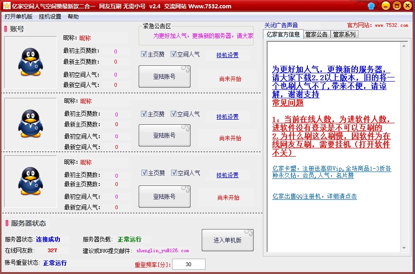Click the 重登频率 input field showing 30
Viewport: 415px width, 274px height.
[188, 264]
